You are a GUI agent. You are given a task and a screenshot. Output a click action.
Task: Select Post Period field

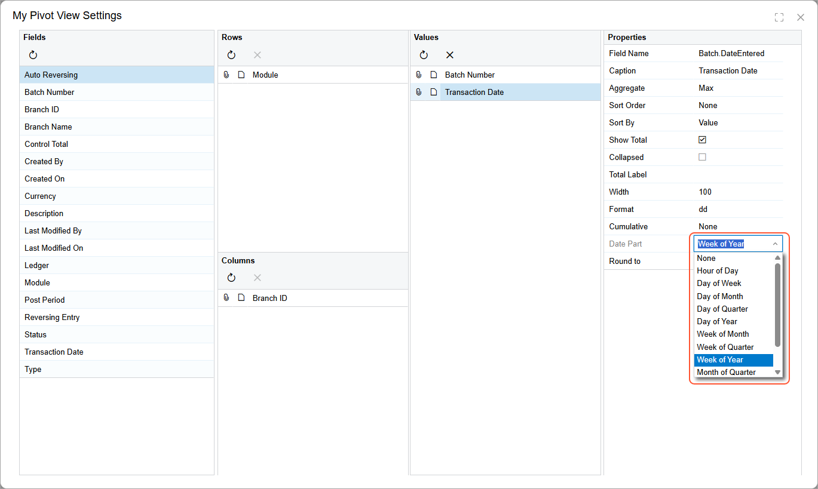click(x=117, y=300)
